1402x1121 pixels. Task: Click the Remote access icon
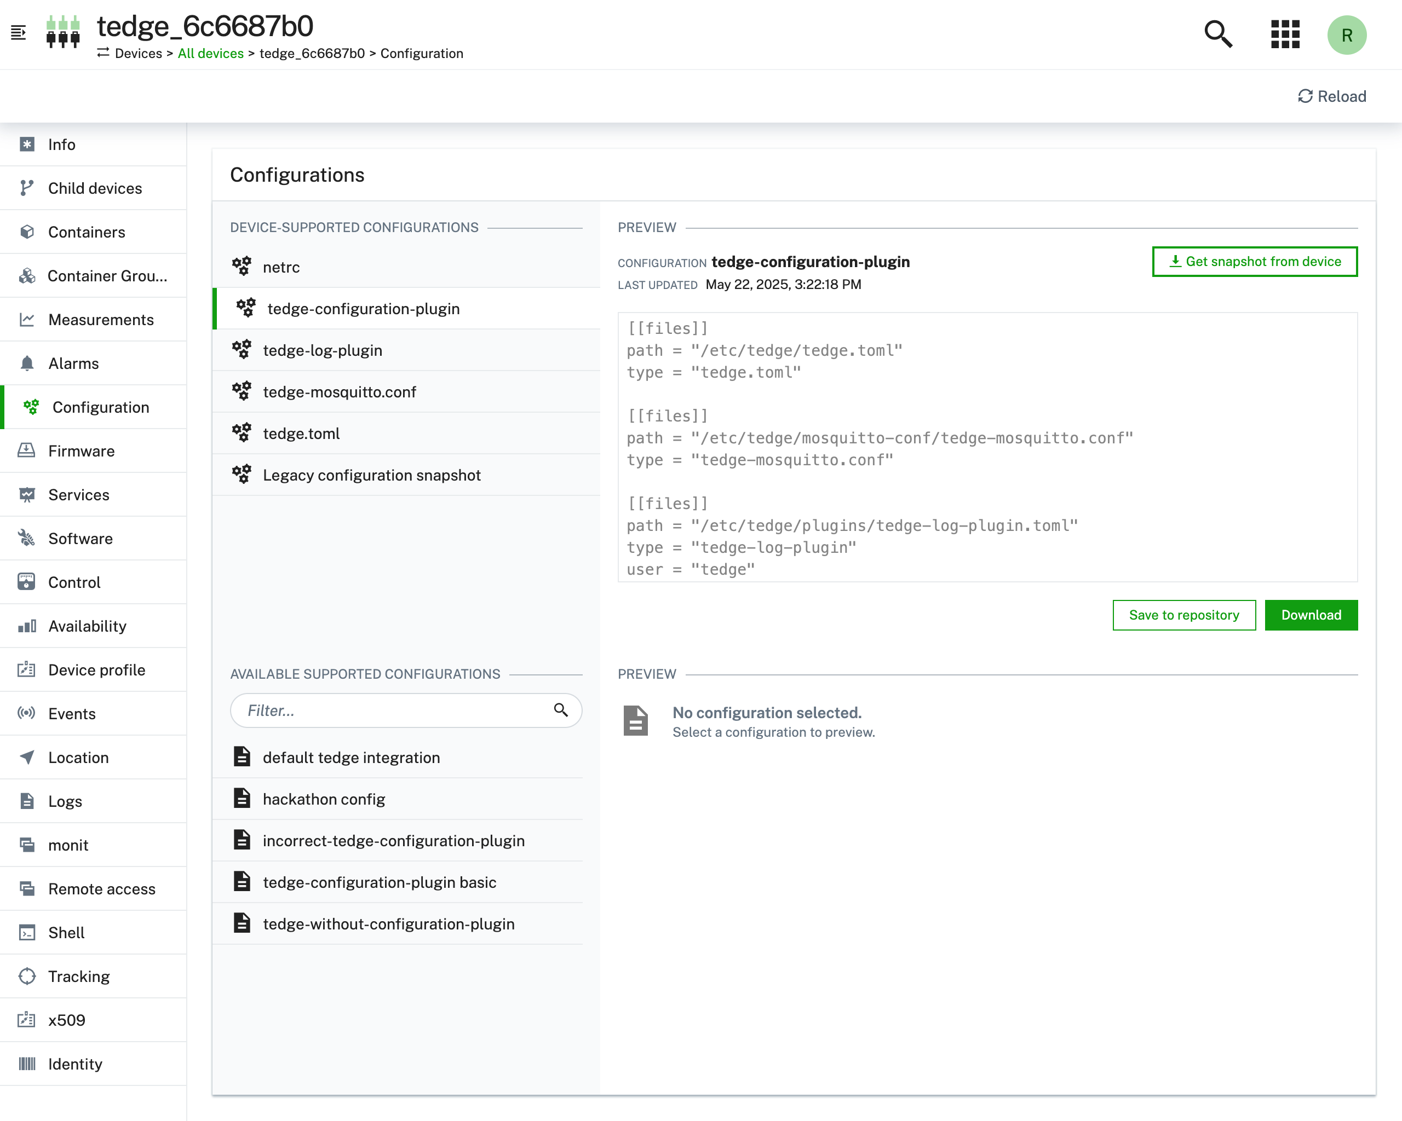pyautogui.click(x=27, y=888)
